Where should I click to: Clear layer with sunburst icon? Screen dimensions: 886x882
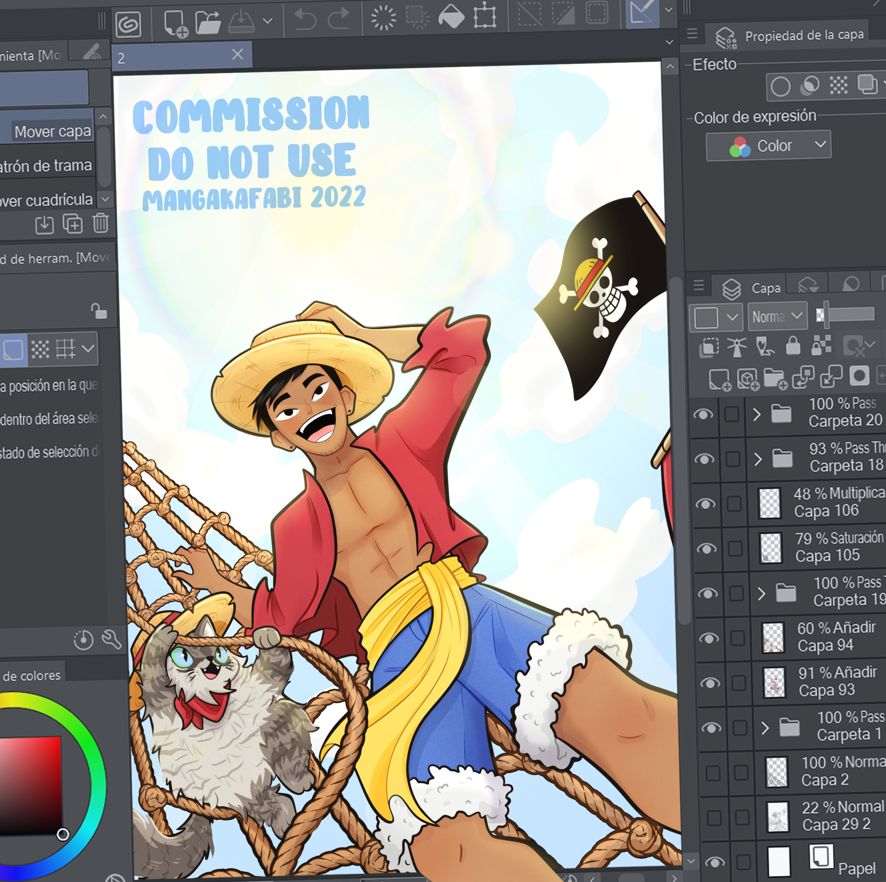383,18
